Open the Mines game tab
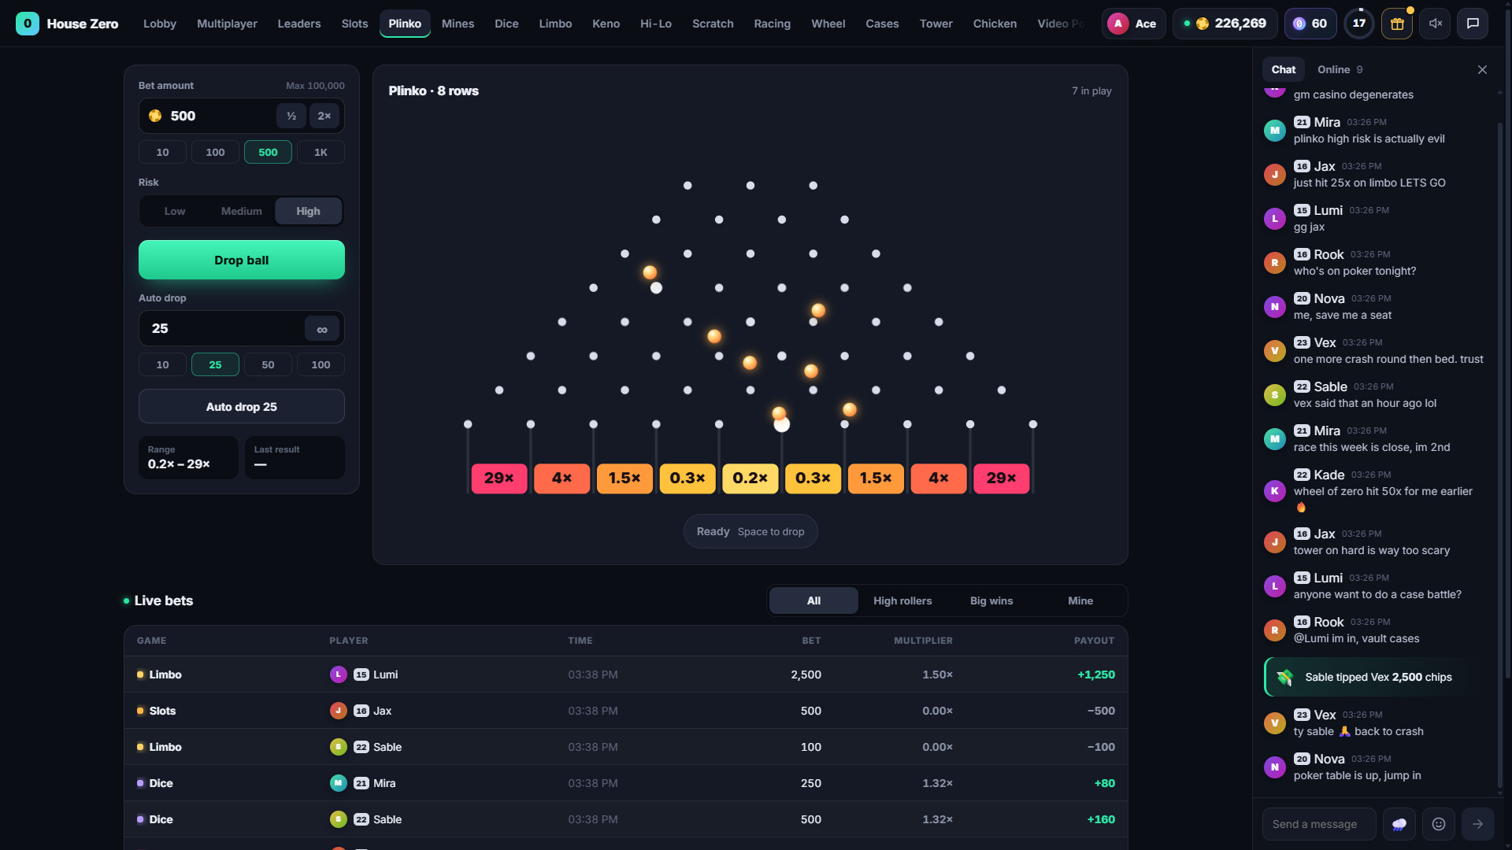 coord(458,24)
